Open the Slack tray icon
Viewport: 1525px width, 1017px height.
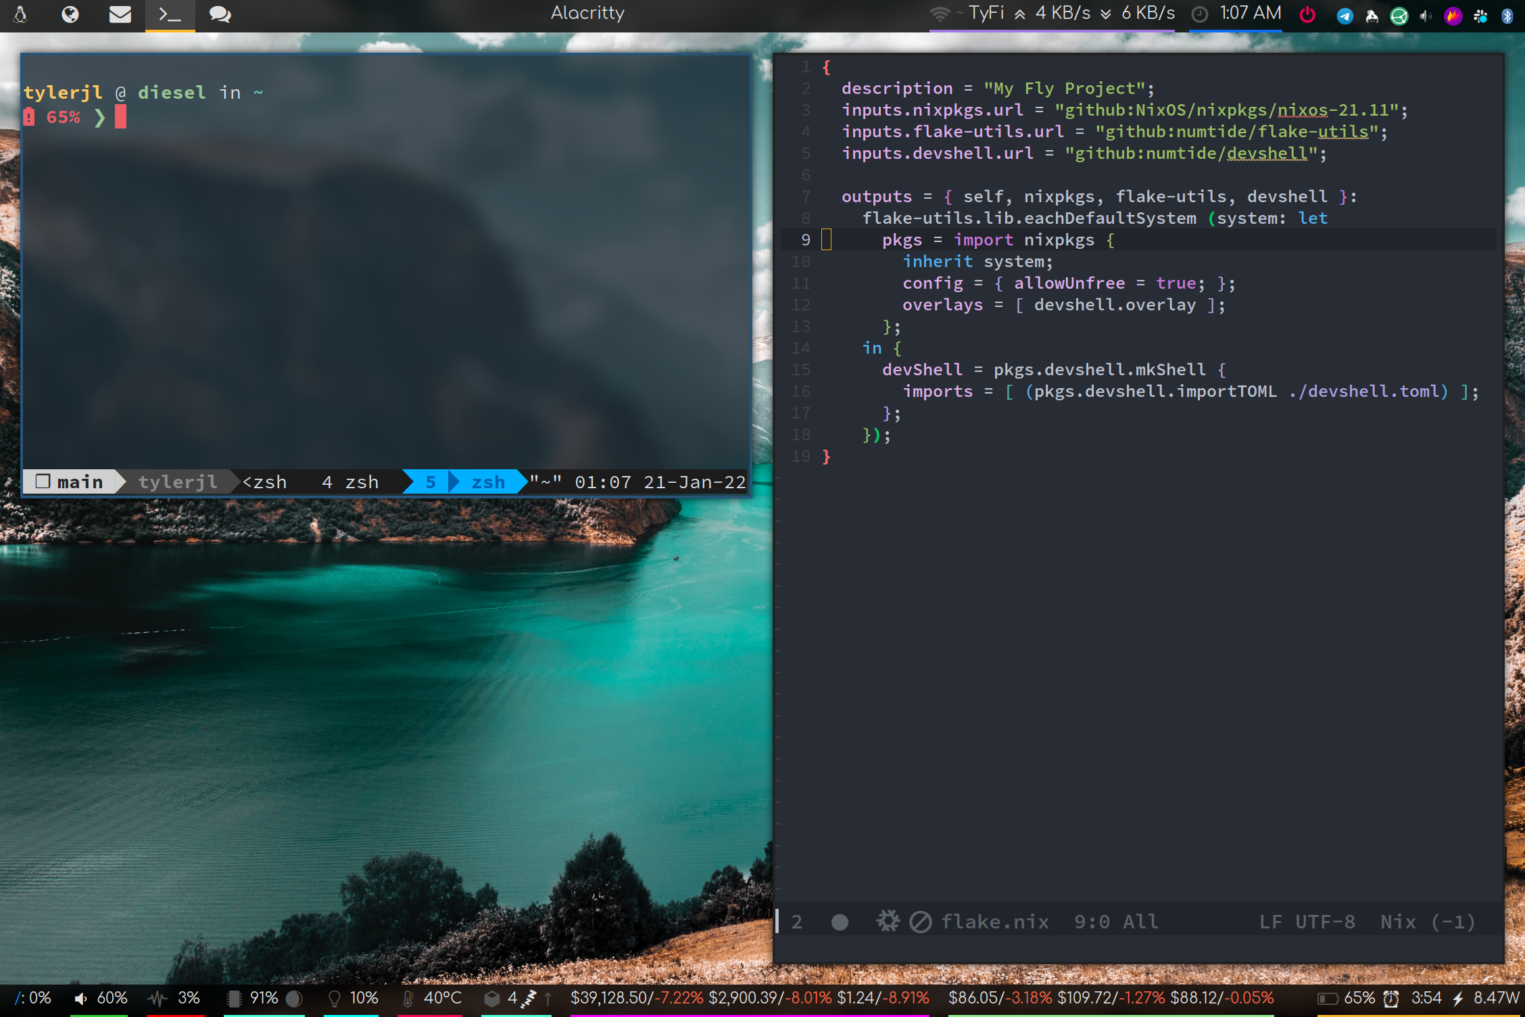coord(1480,16)
